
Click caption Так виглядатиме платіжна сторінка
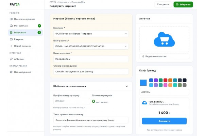164,130
